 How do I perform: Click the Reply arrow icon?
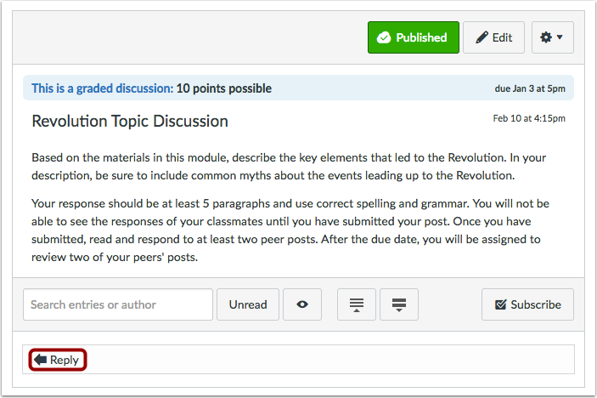click(x=40, y=360)
